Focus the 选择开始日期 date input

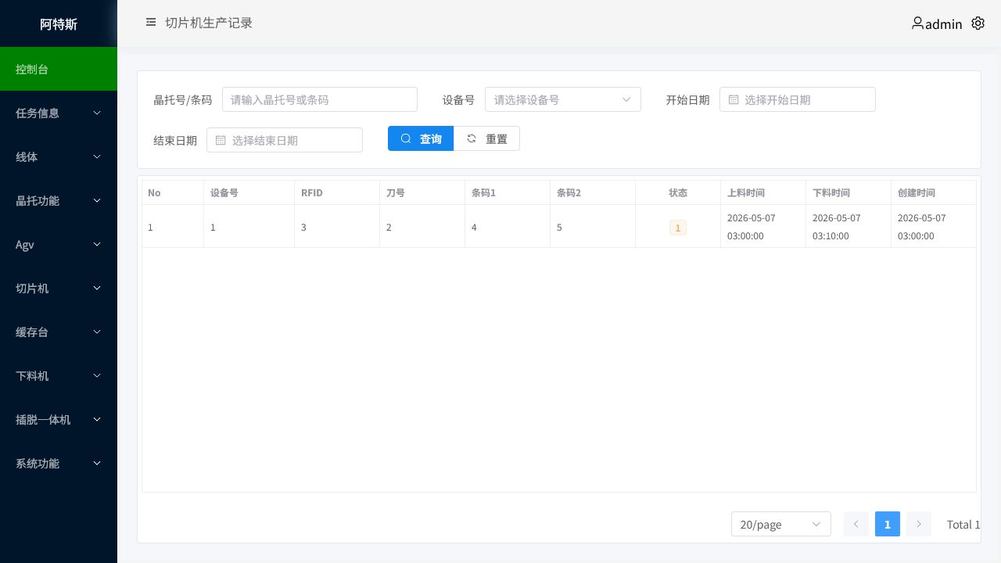click(x=798, y=99)
